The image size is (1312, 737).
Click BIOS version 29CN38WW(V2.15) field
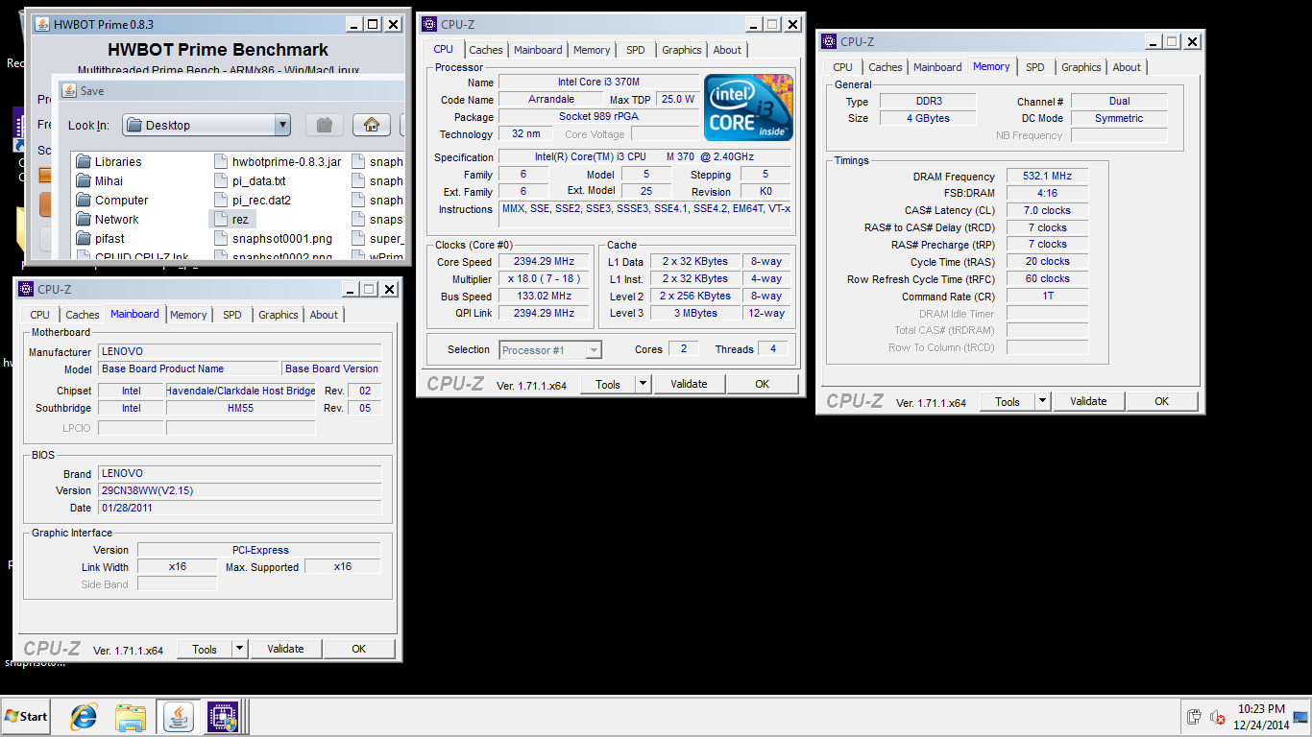(240, 490)
